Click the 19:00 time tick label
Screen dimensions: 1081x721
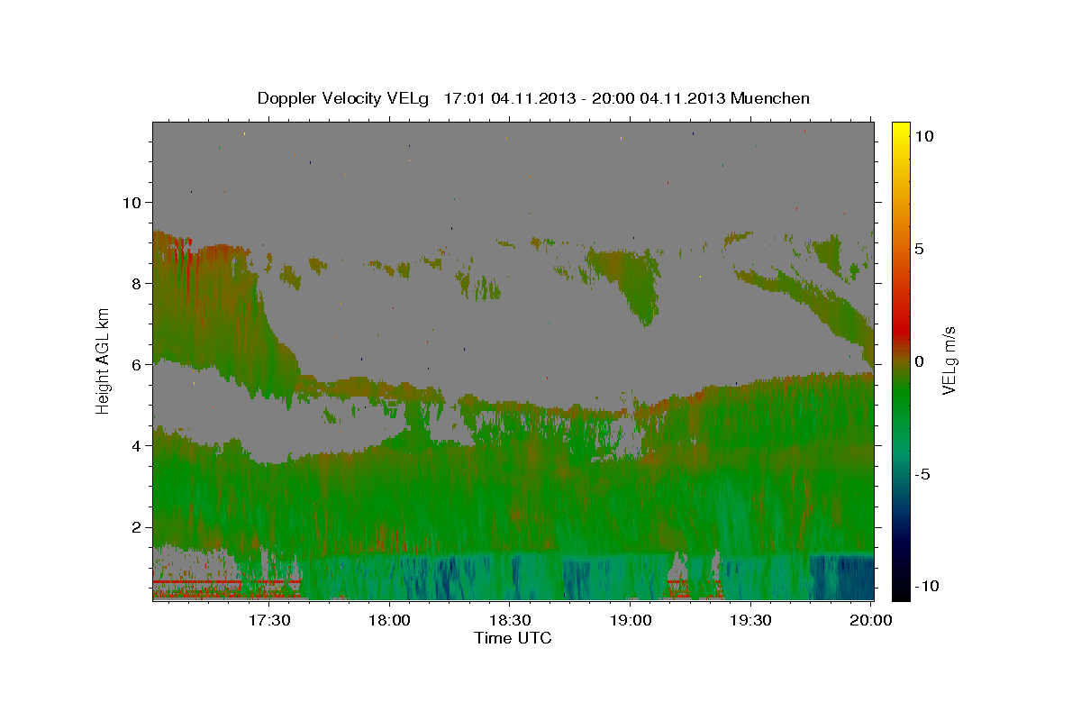pyautogui.click(x=631, y=620)
